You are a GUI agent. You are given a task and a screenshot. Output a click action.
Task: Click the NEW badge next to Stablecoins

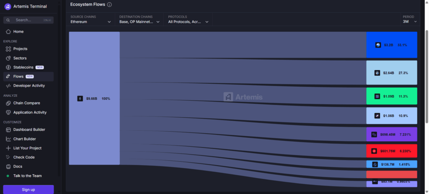(x=40, y=67)
